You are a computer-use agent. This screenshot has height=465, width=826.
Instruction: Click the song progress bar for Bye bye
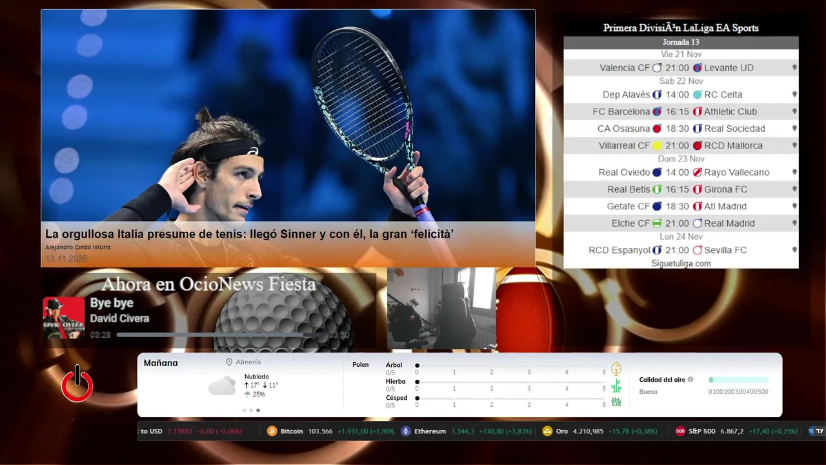click(220, 335)
